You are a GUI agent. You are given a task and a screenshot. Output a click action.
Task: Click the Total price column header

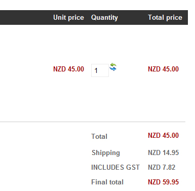coord(165,18)
